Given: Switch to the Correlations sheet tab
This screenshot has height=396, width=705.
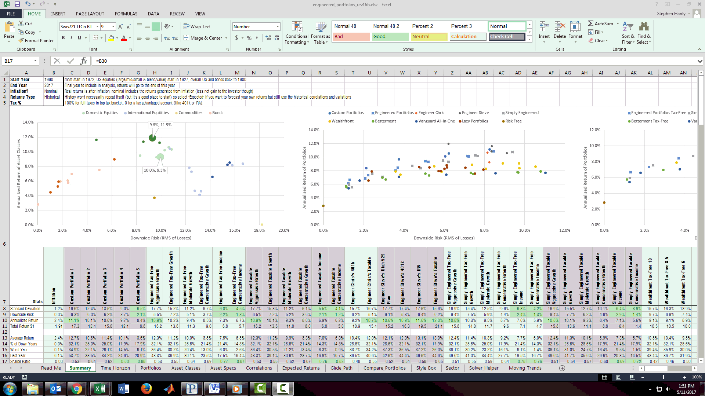Looking at the screenshot, I should pyautogui.click(x=259, y=368).
